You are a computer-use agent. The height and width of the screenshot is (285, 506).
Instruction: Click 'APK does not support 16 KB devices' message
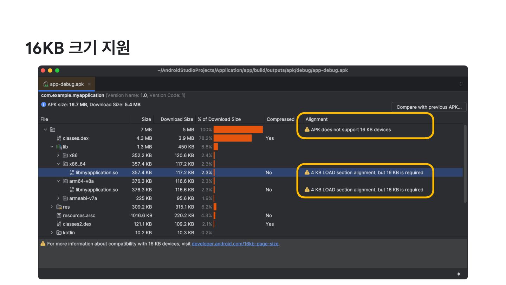pyautogui.click(x=351, y=129)
